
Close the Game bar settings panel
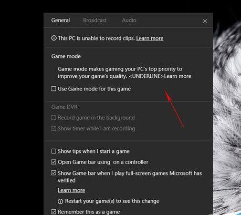(205, 21)
